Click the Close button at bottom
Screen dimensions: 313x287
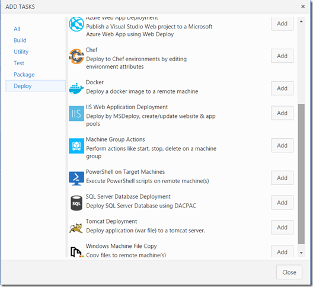289,272
